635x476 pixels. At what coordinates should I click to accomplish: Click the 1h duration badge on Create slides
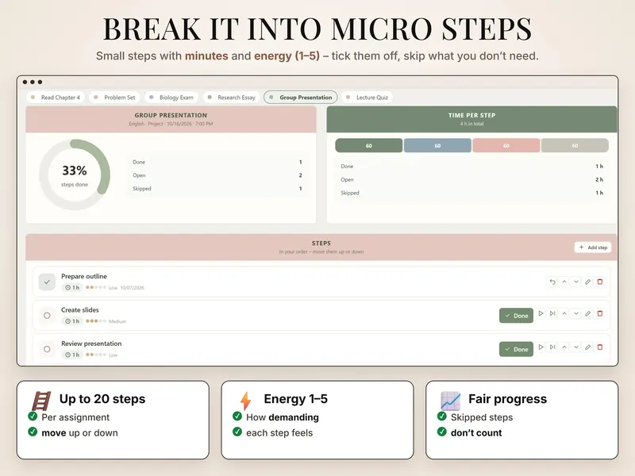(72, 321)
